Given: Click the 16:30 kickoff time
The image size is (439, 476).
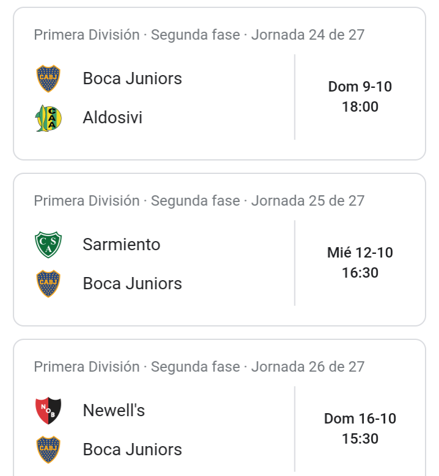Looking at the screenshot, I should coord(360,273).
